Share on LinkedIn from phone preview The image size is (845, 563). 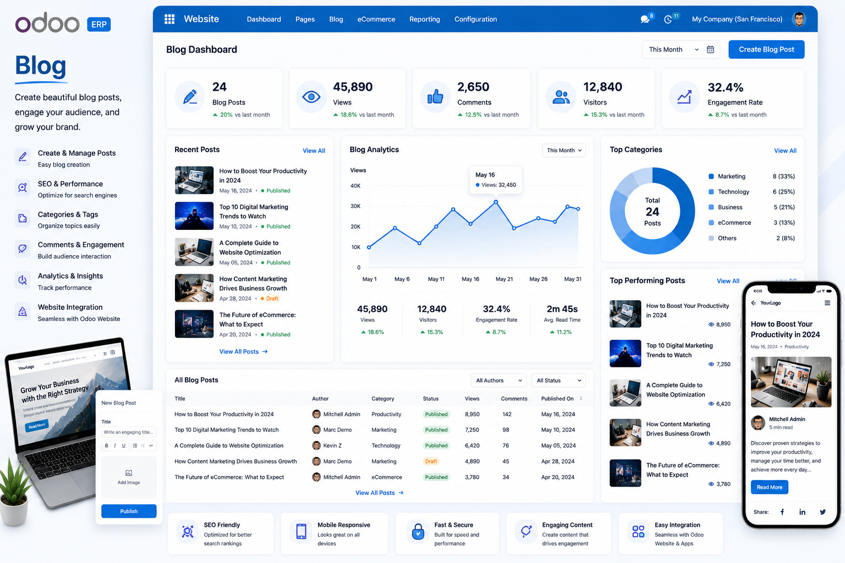802,512
